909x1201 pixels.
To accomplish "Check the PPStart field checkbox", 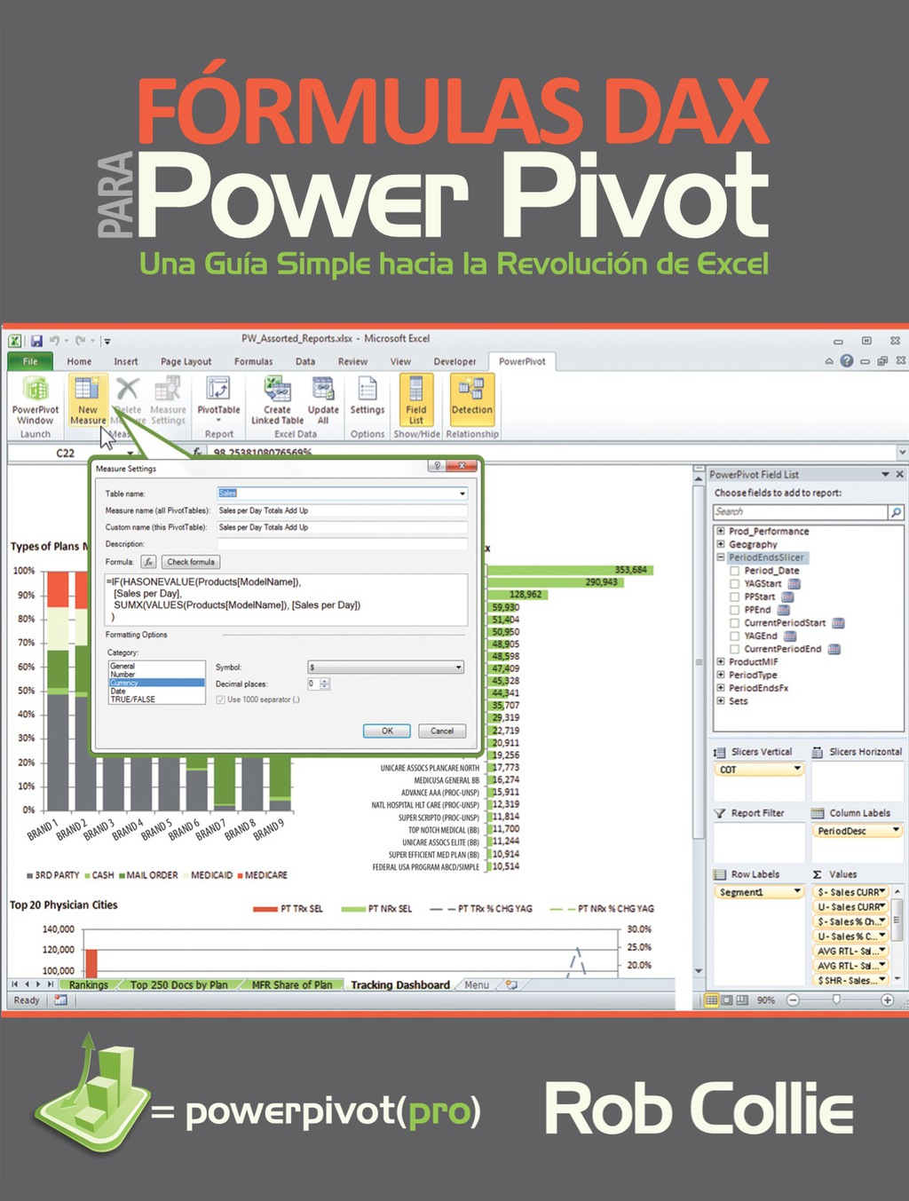I will [735, 597].
